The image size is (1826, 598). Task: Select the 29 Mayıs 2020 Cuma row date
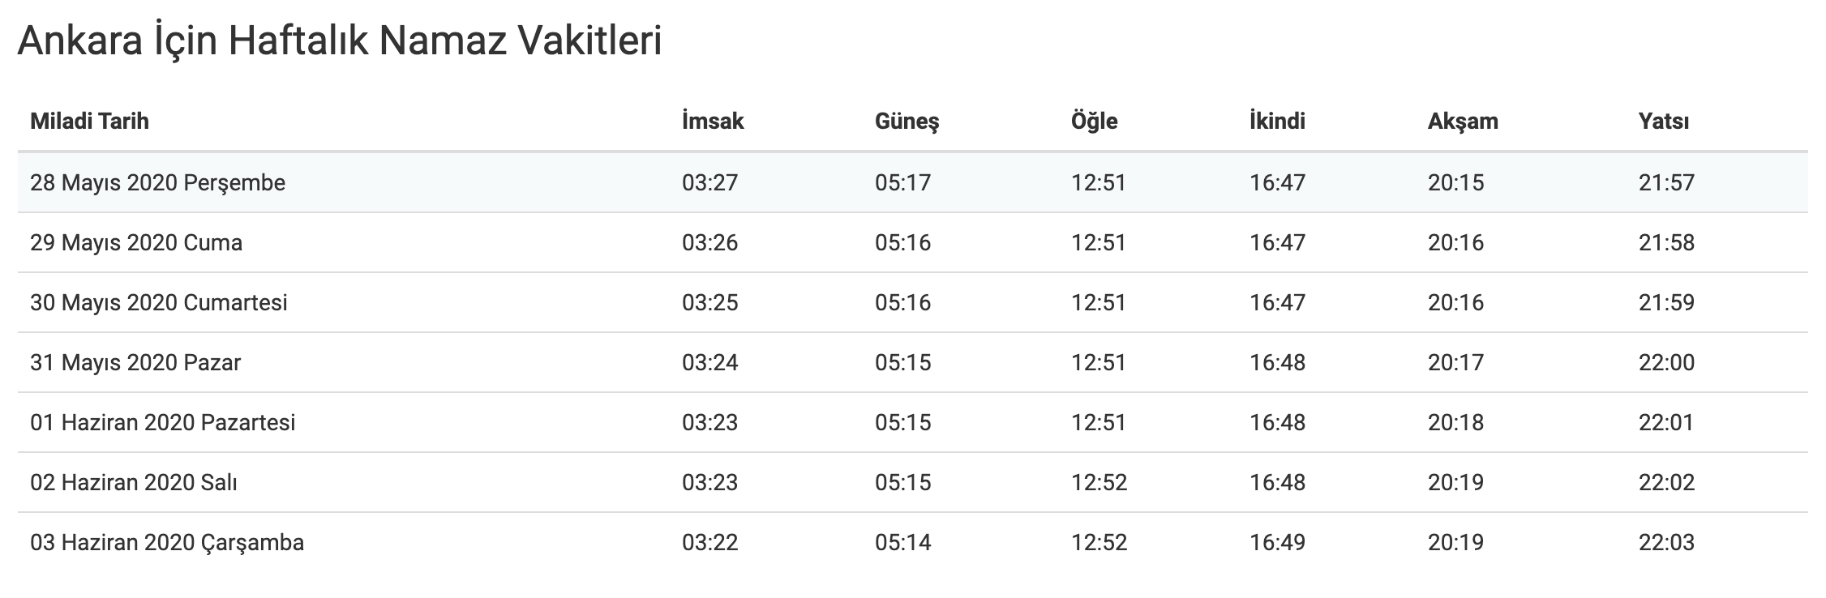pyautogui.click(x=136, y=242)
